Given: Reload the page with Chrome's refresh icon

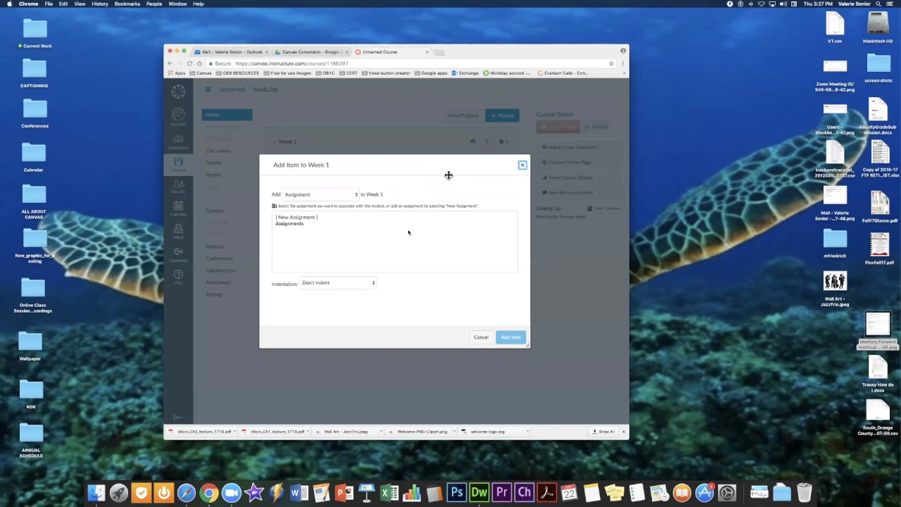Looking at the screenshot, I should [189, 63].
